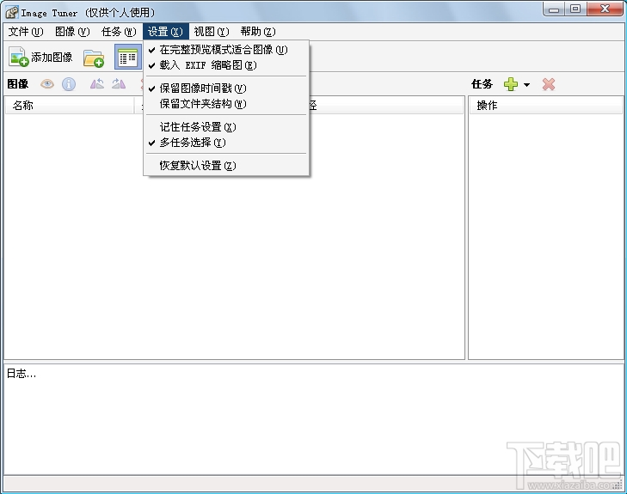627x494 pixels.
Task: Click the eye preview icon
Action: 47,84
